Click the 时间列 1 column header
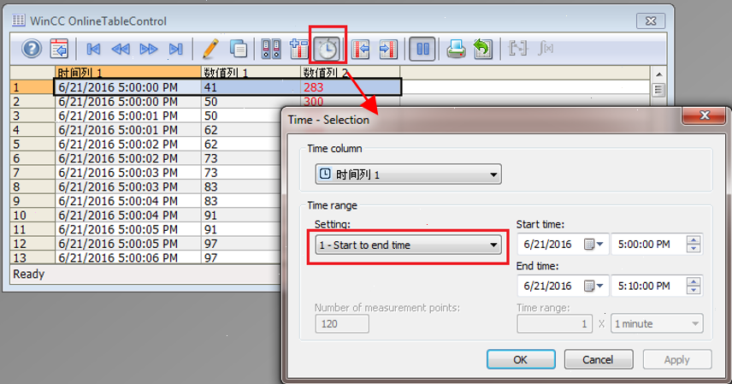The width and height of the screenshot is (732, 384). click(128, 73)
